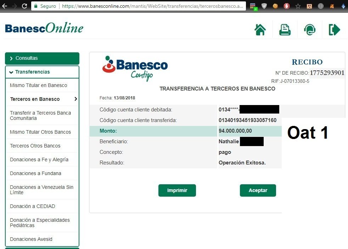Select Transferir a Terceros Banca Comunitaria
This screenshot has height=249, width=348.
tap(40, 115)
